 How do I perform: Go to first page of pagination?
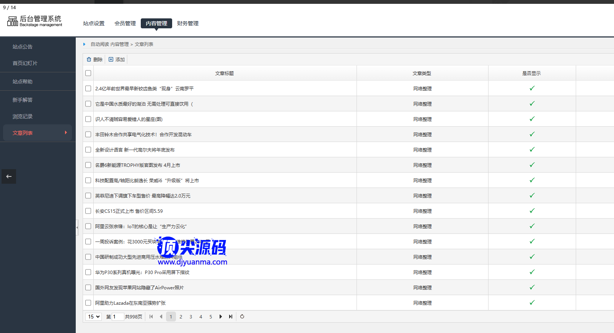point(151,317)
